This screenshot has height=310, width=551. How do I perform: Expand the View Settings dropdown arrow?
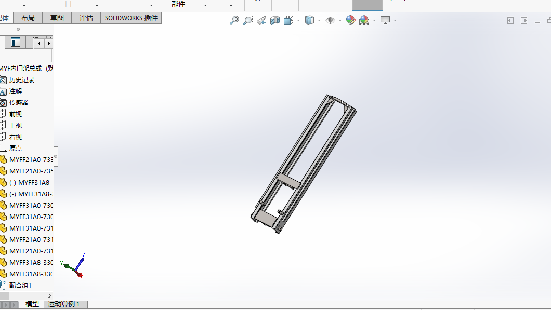396,20
